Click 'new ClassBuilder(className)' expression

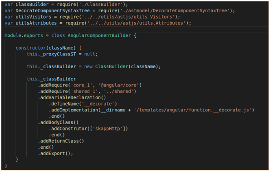[x=121, y=66]
